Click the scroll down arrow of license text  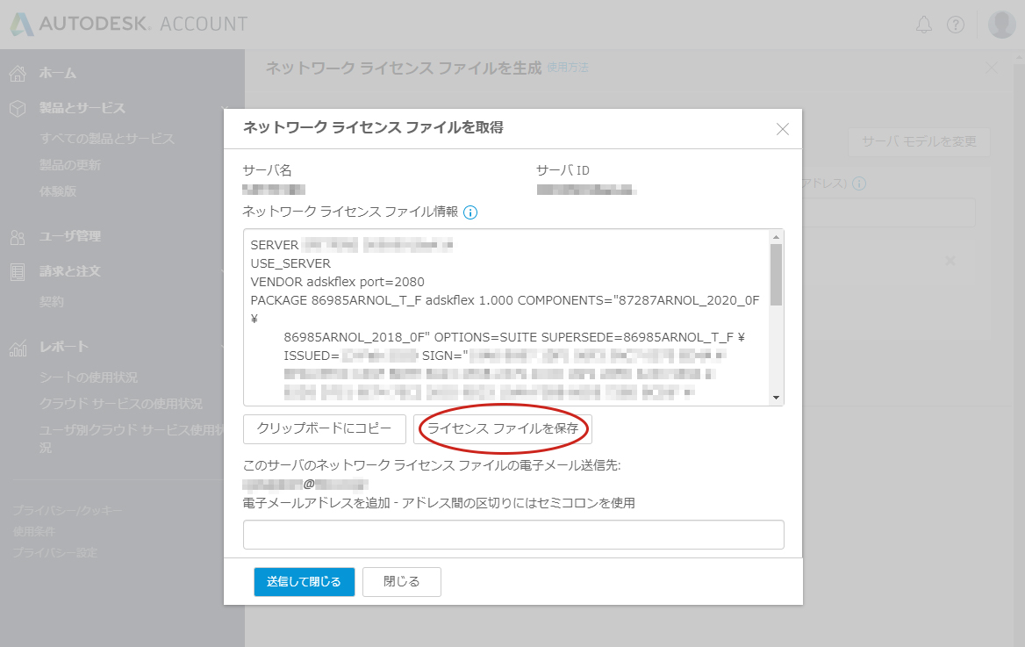(776, 398)
